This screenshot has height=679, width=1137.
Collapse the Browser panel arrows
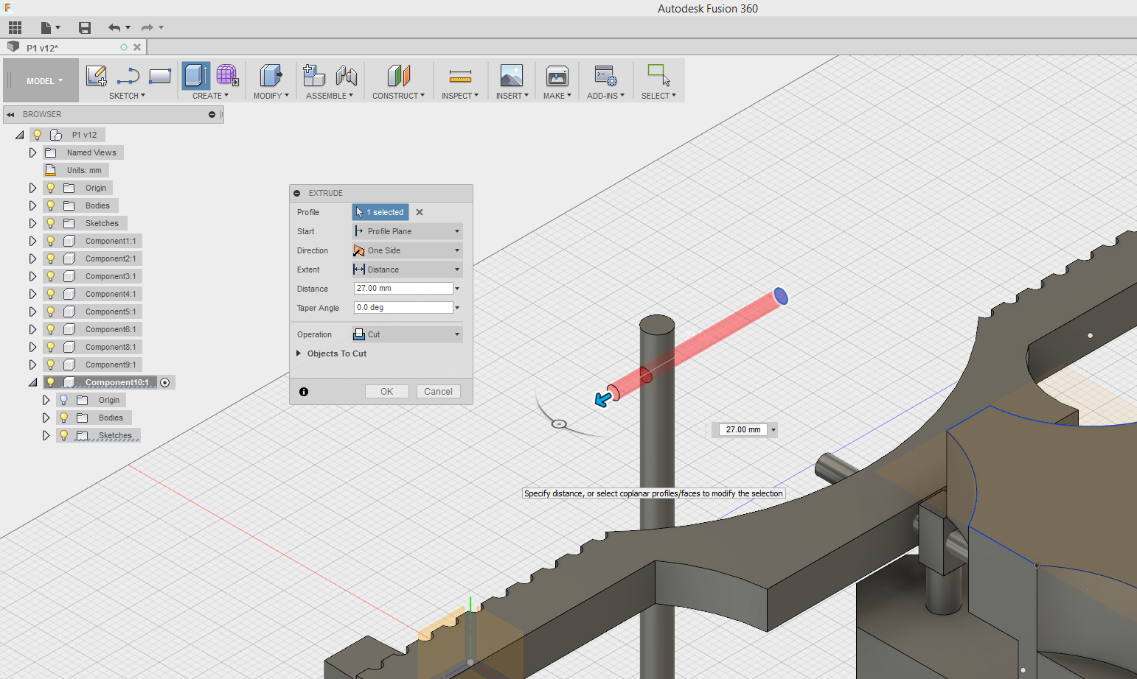coord(10,115)
